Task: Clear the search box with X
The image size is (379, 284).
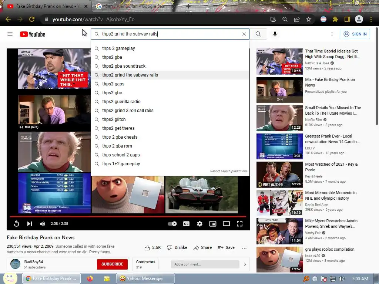Action: point(244,34)
